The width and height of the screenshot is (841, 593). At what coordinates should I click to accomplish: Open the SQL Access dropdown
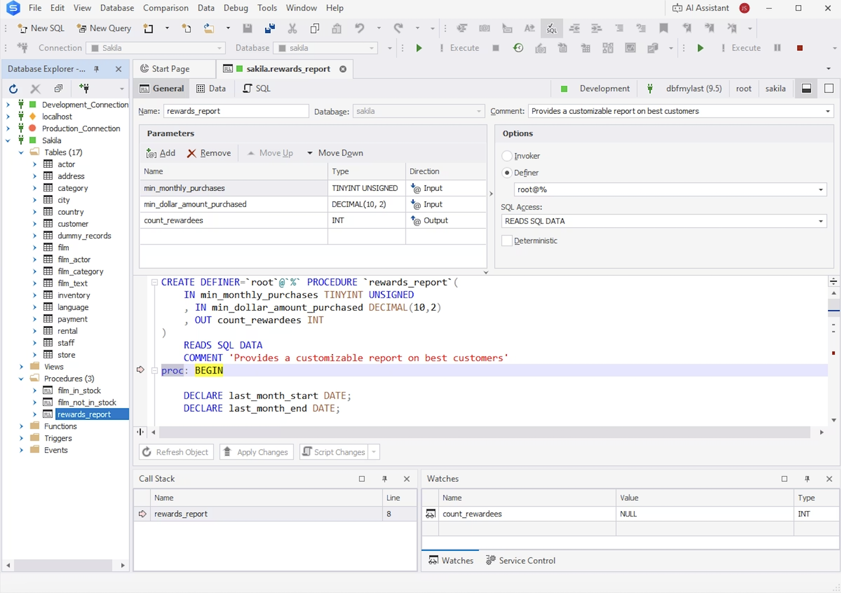click(x=821, y=221)
